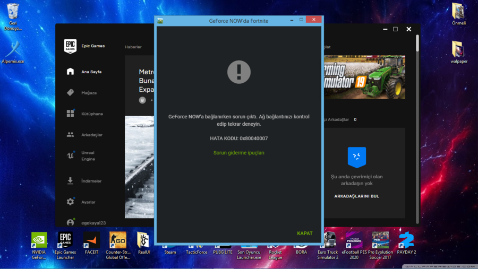478x269 pixels.
Task: Click the blue sad-face friends icon
Action: pyautogui.click(x=357, y=157)
